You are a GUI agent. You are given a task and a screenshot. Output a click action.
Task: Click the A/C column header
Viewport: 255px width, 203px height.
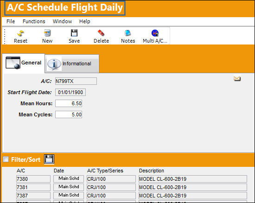[x=21, y=171]
